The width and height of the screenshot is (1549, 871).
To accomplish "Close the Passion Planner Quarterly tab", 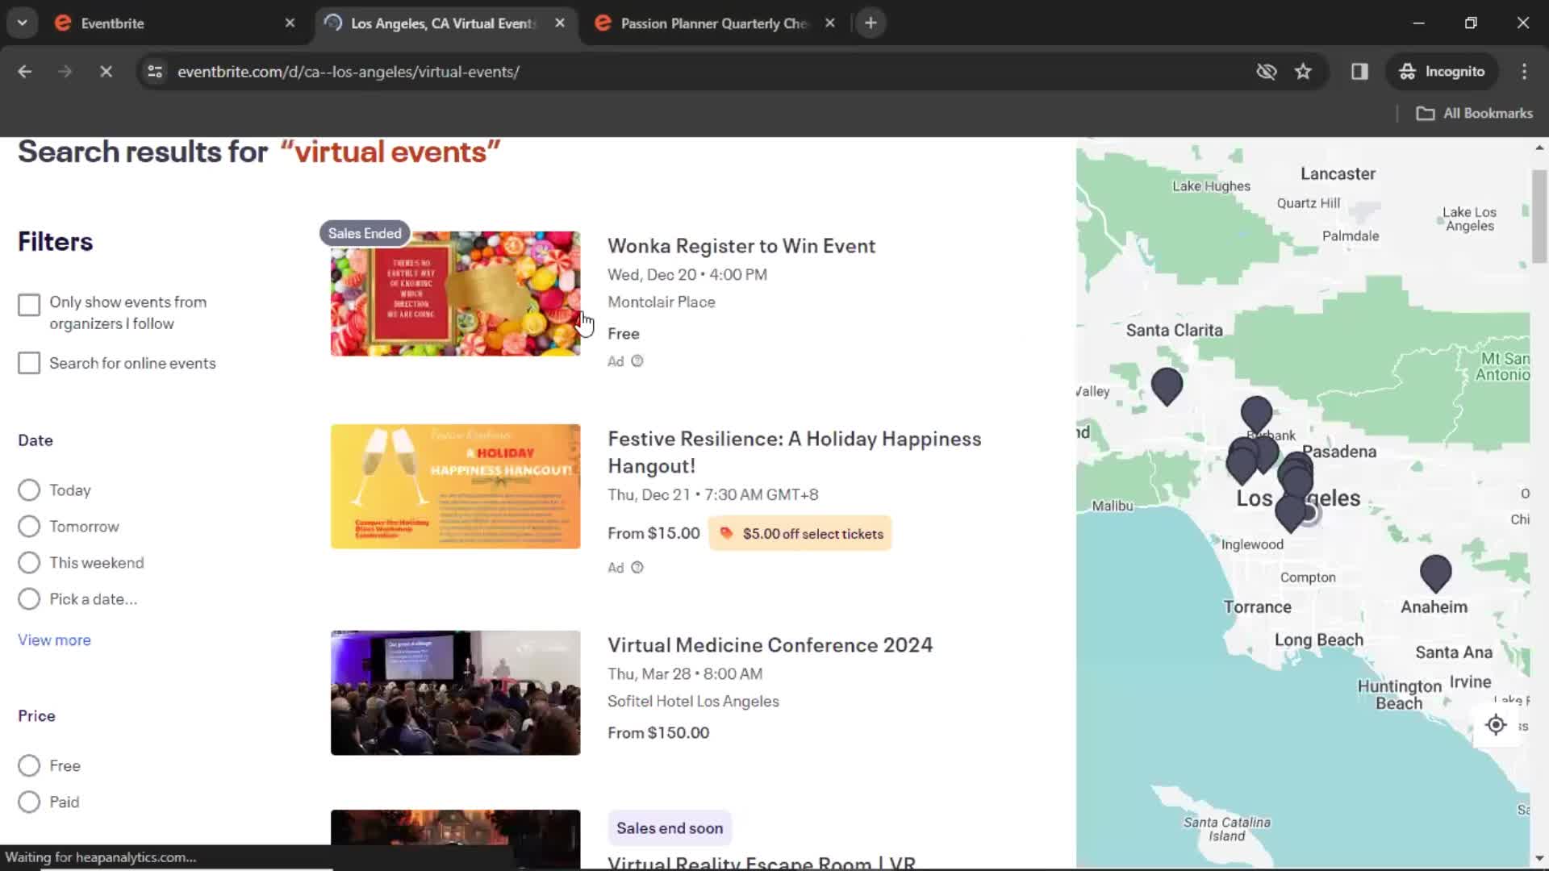I will (x=829, y=23).
